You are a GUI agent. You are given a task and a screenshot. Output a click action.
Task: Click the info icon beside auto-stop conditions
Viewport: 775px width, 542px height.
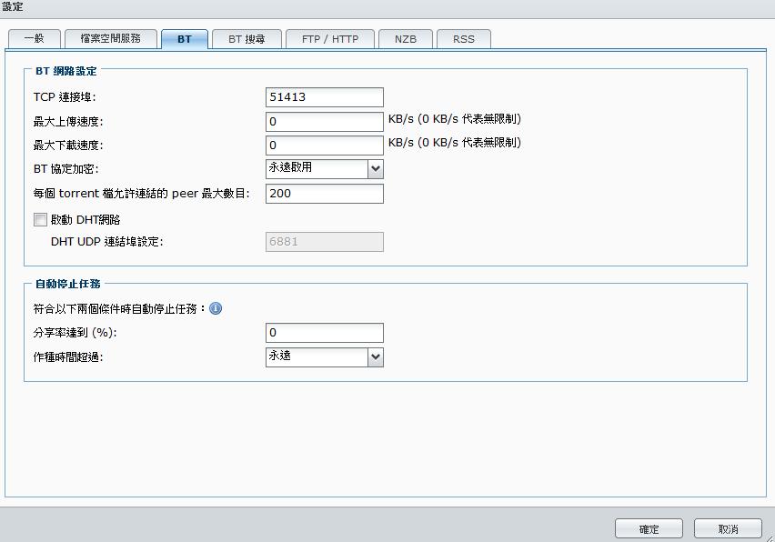[216, 308]
